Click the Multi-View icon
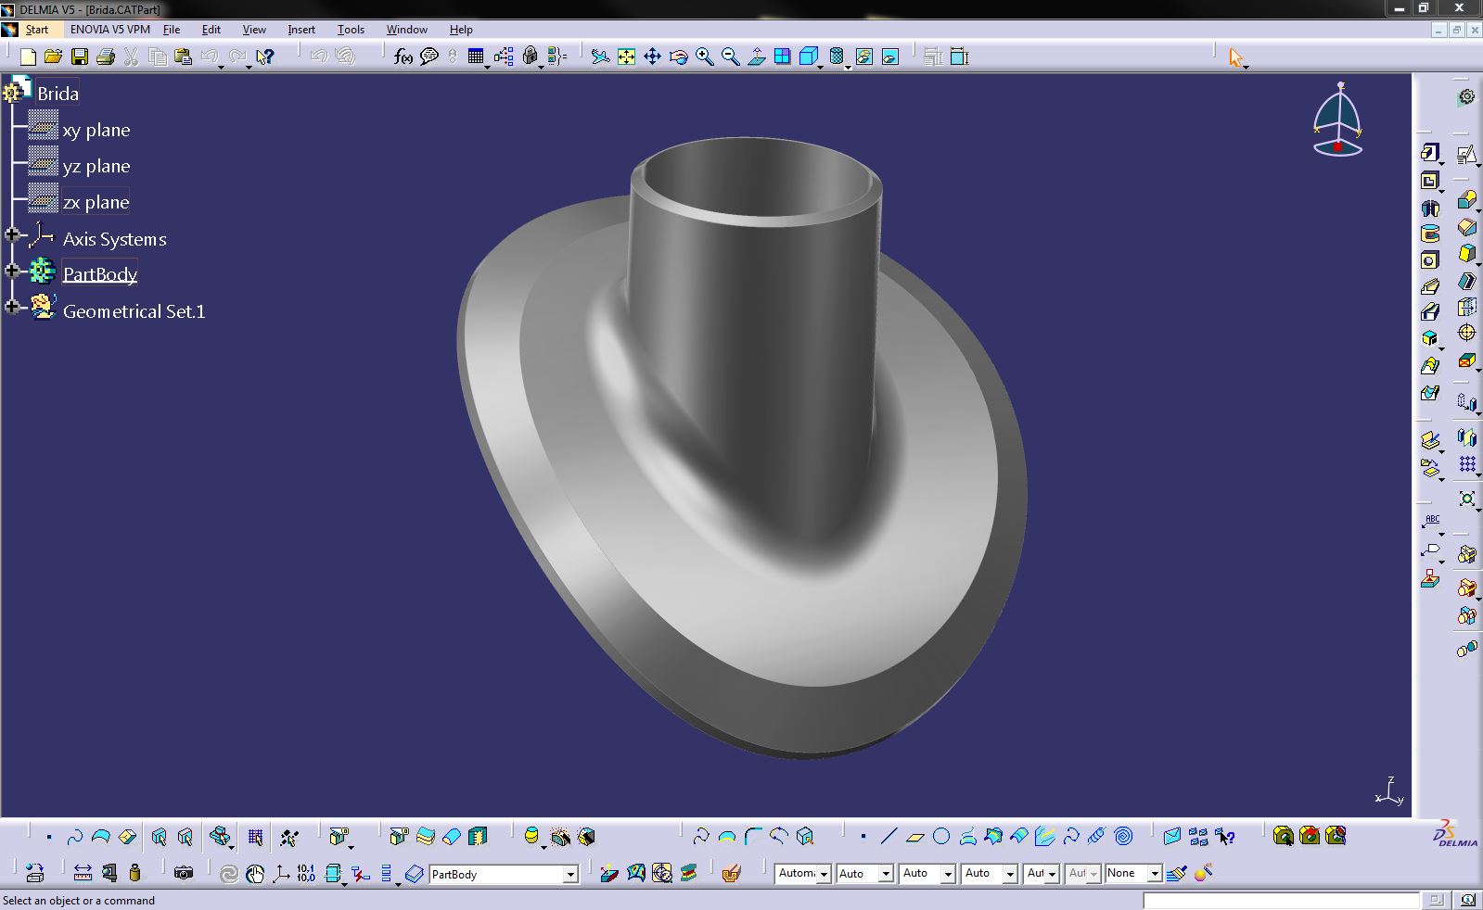This screenshot has height=910, width=1483. tap(782, 57)
